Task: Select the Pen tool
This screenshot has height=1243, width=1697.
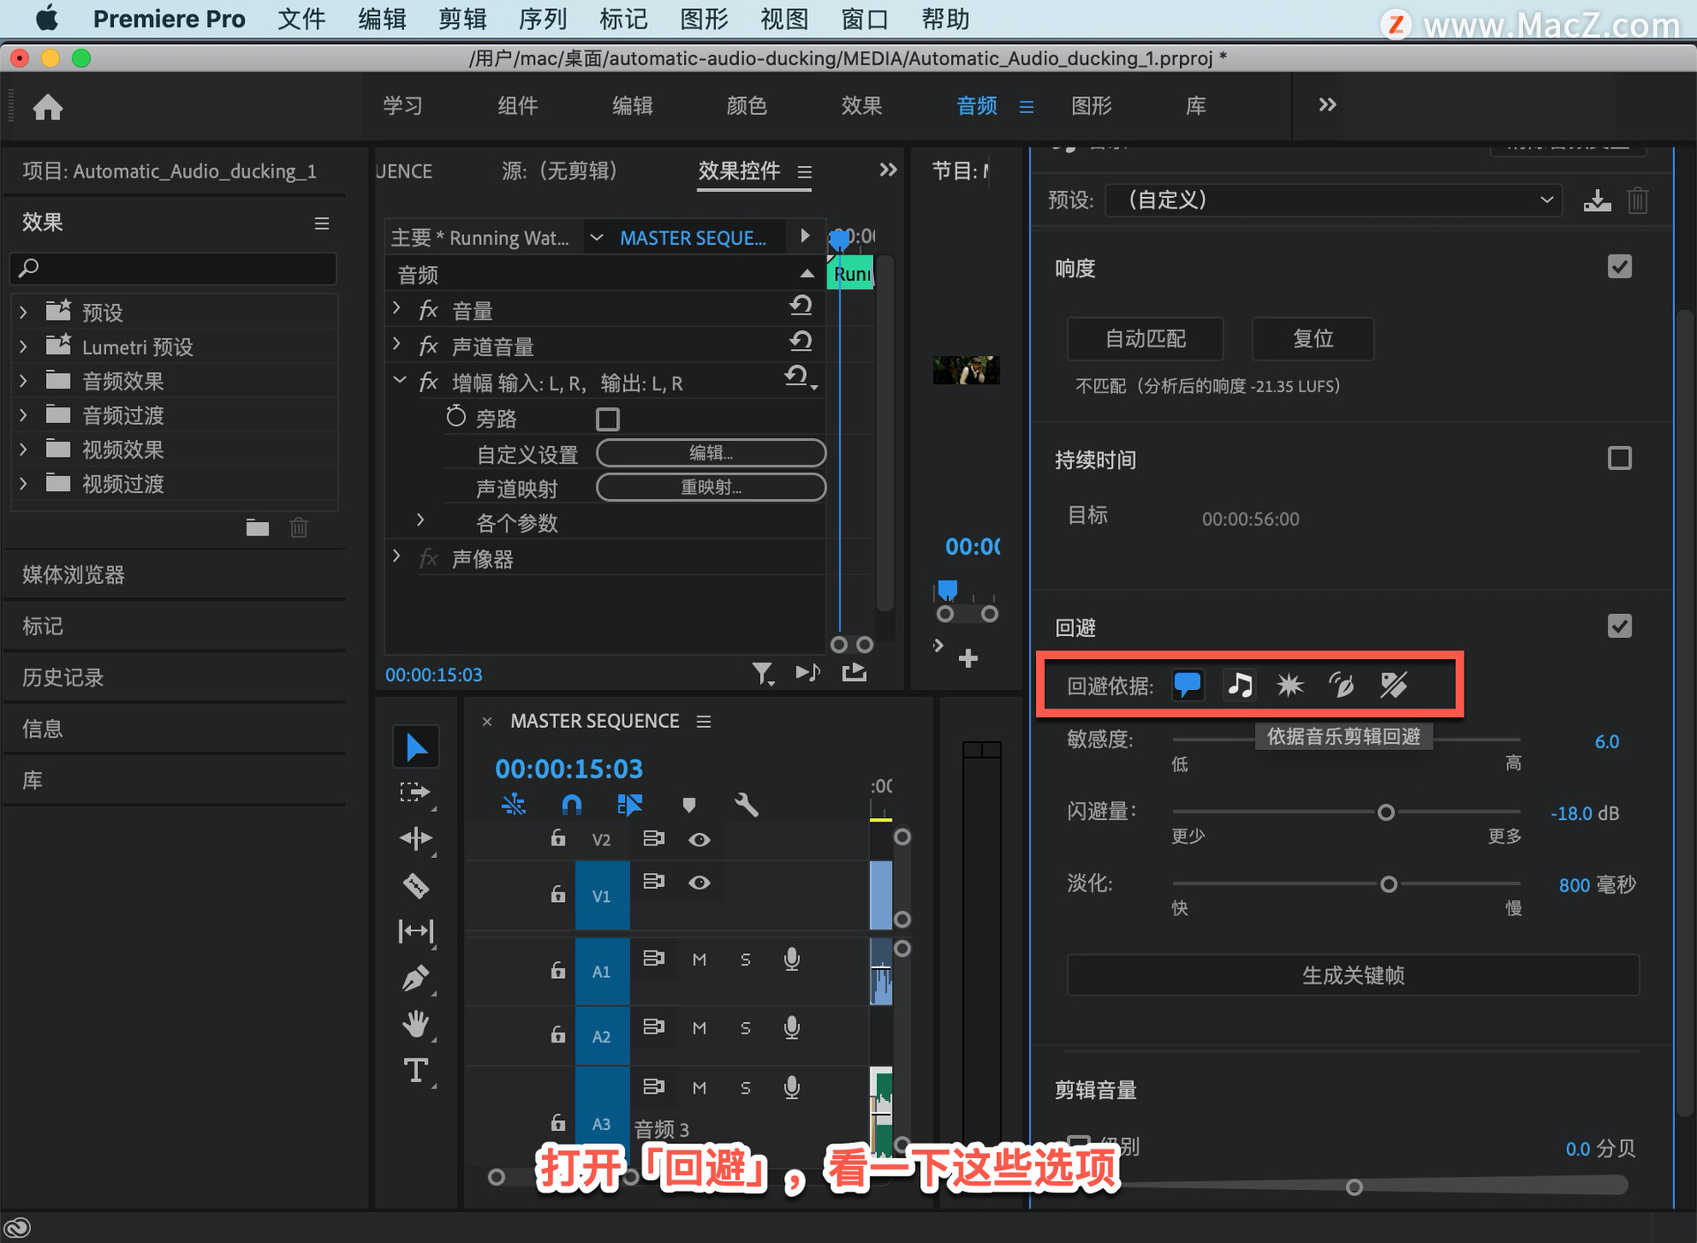Action: (x=415, y=978)
